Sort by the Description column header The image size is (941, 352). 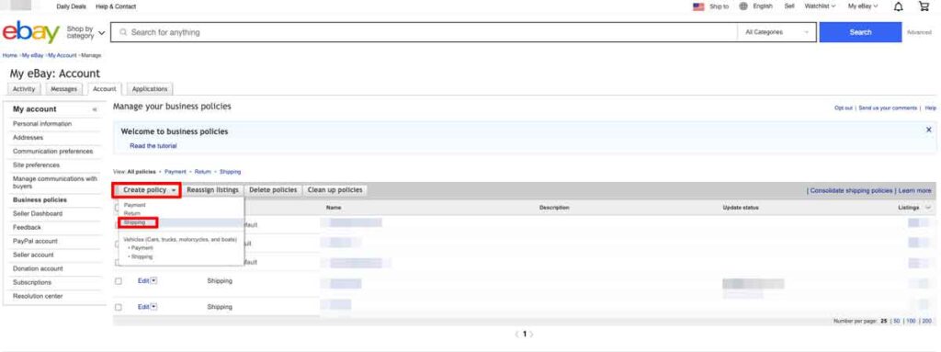(x=554, y=208)
